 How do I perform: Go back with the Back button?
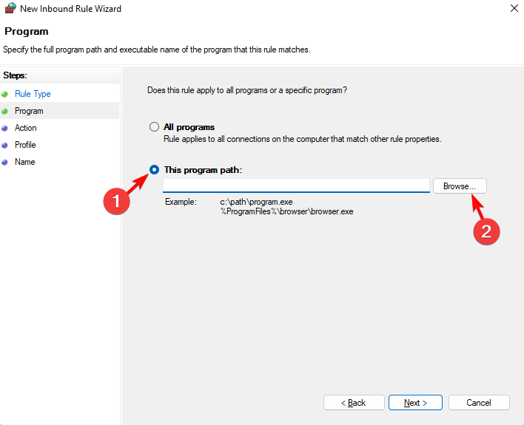[354, 403]
